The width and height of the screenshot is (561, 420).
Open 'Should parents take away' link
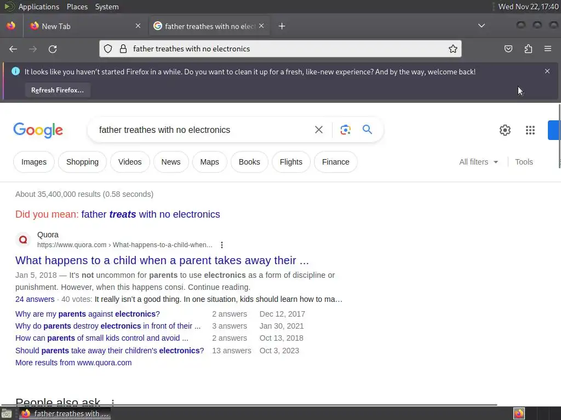[110, 351]
